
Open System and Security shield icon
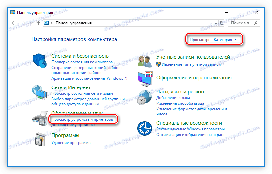click(40, 61)
